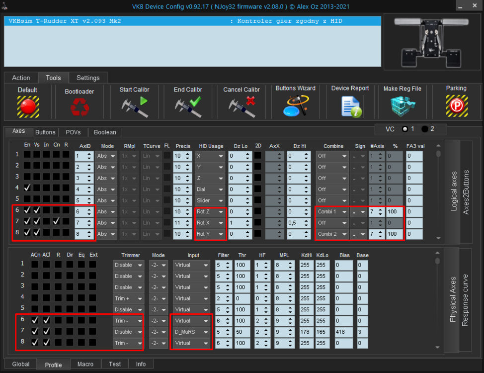Click the red Default button icon
Viewport: 484px width, 373px height.
point(28,106)
